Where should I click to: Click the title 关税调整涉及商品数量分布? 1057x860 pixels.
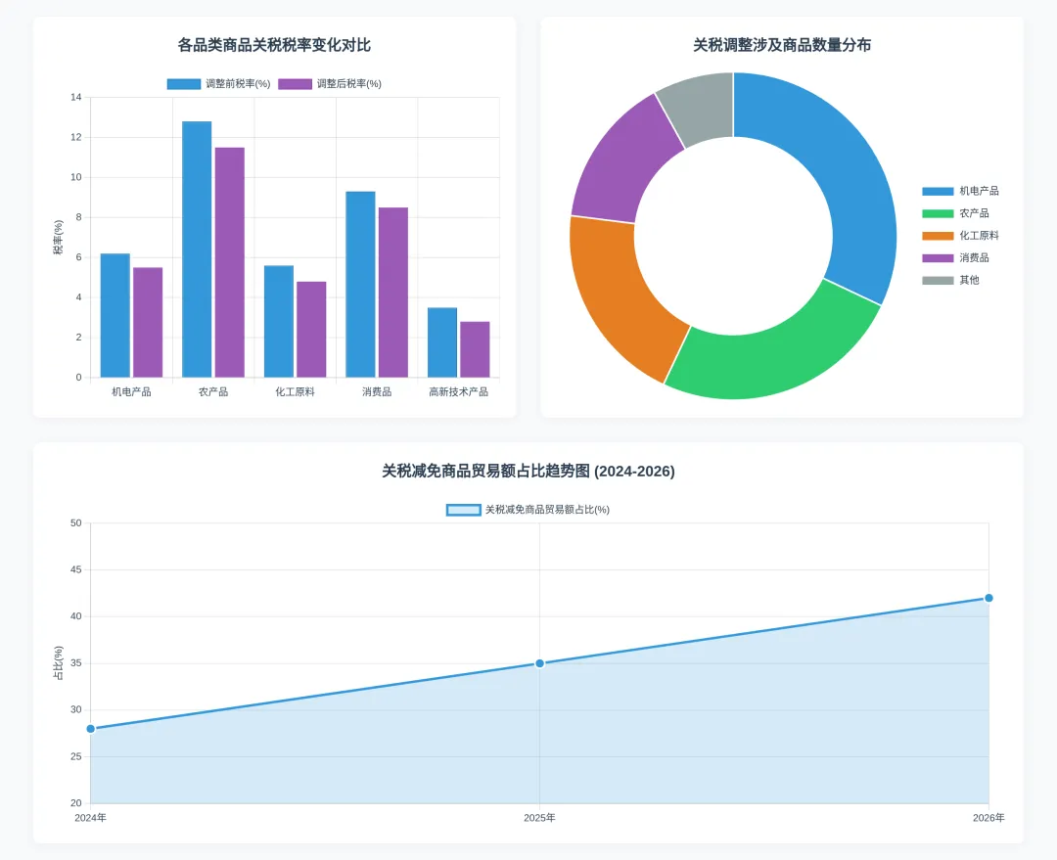coord(782,45)
